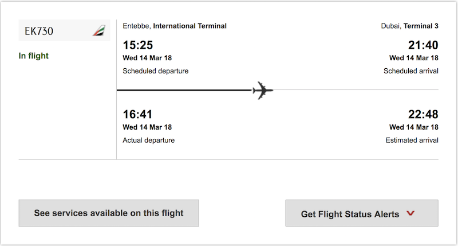Click the scheduled arrival time 21:40

pos(423,45)
